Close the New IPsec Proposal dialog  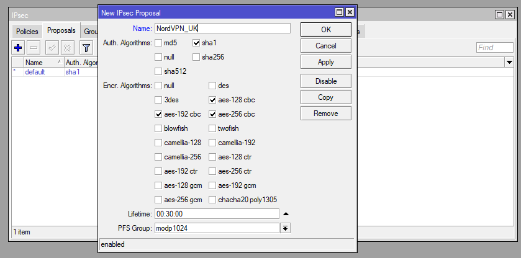350,12
